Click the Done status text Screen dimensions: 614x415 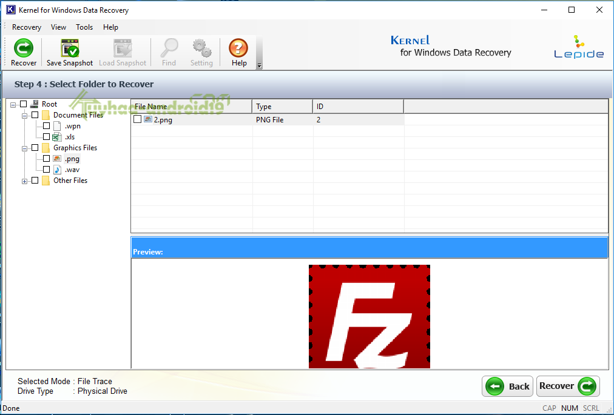pos(11,408)
